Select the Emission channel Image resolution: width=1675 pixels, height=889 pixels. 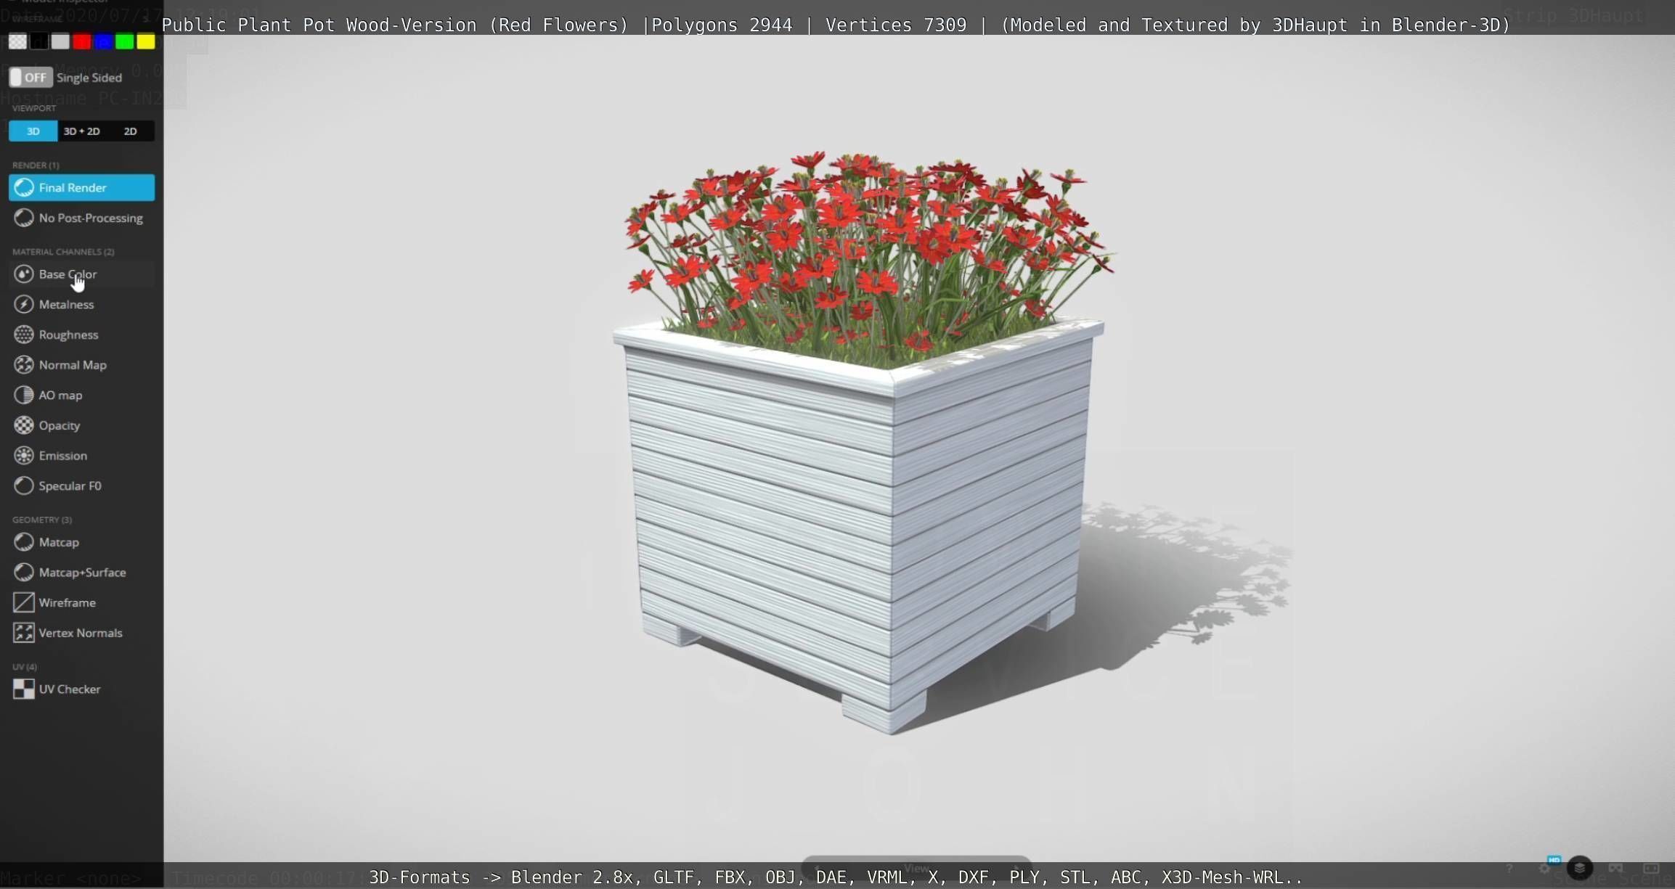(x=81, y=456)
